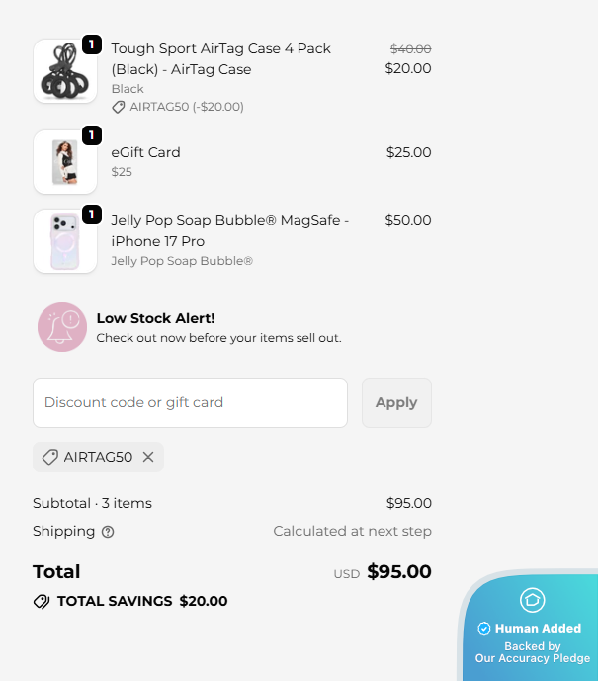The width and height of the screenshot is (598, 681).
Task: Click the Human Added badge house icon
Action: [532, 600]
